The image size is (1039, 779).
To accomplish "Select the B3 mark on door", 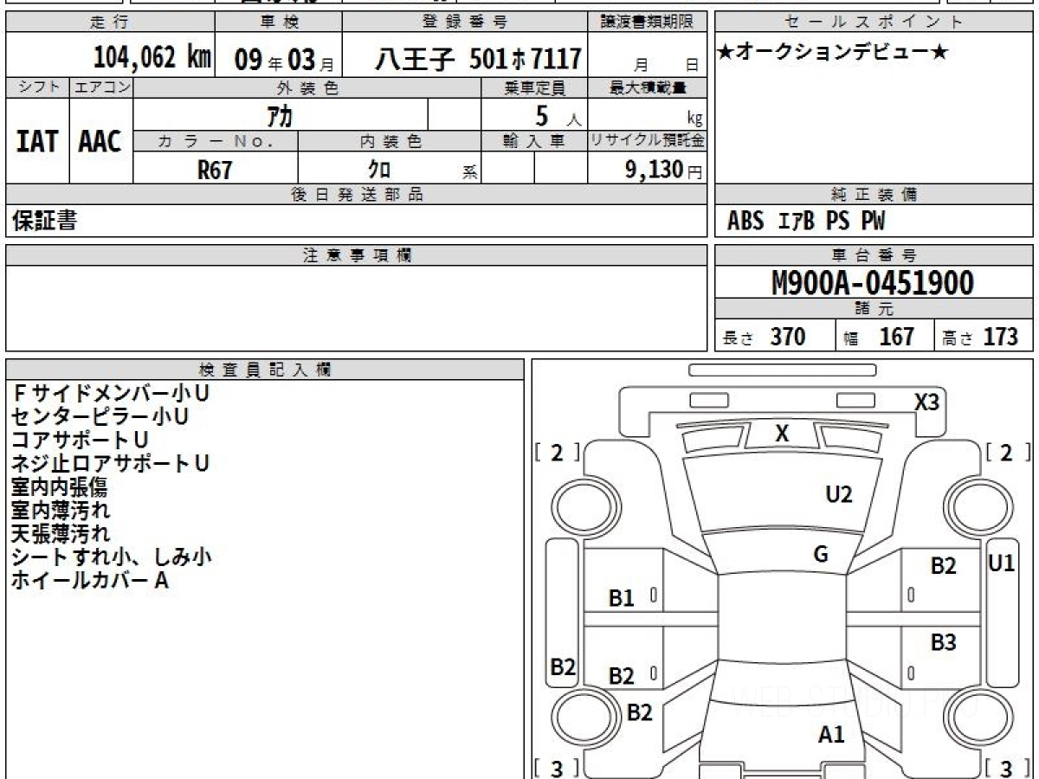I will pos(943,643).
